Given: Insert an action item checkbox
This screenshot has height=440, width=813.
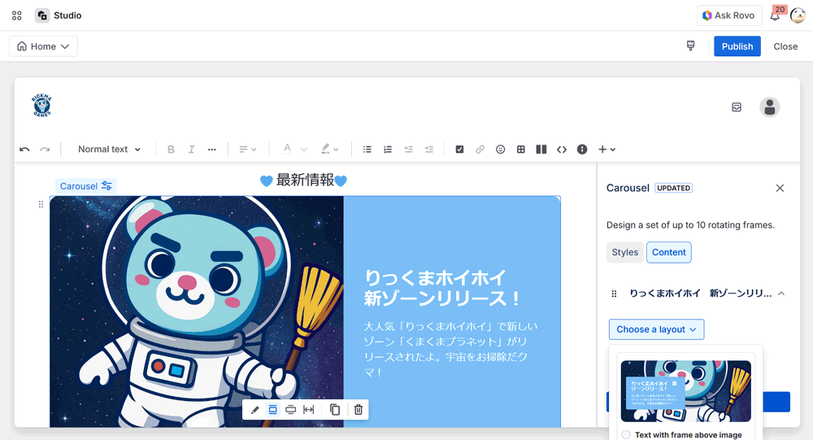Looking at the screenshot, I should click(459, 150).
